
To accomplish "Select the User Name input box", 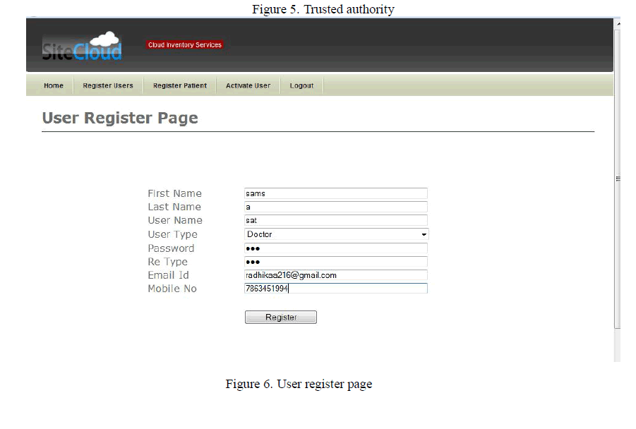I will [335, 220].
